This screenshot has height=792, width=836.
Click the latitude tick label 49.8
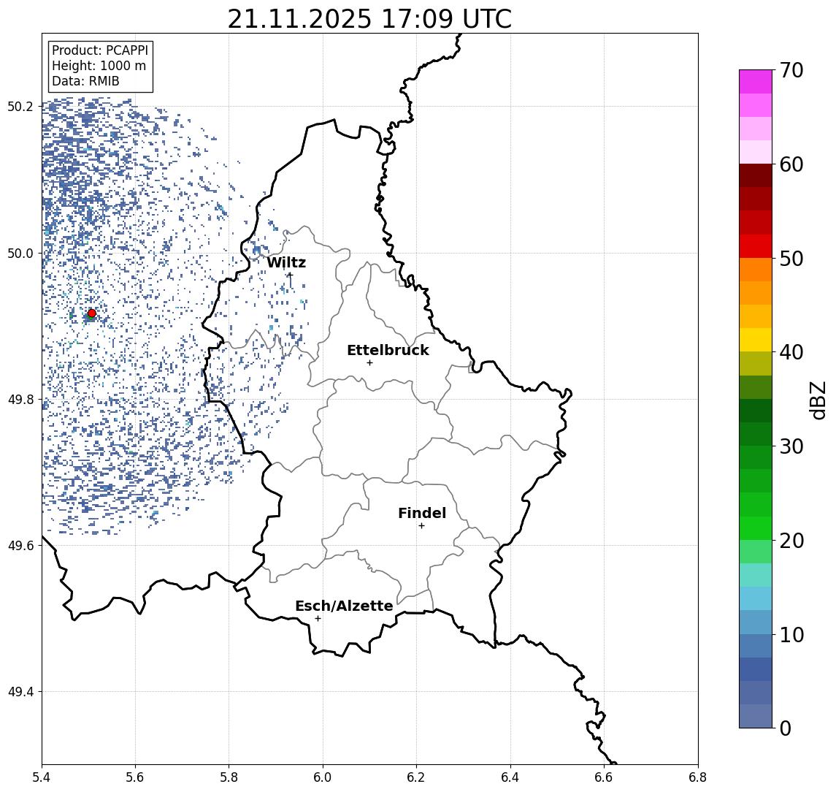(x=20, y=399)
